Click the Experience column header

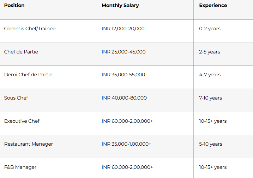213,6
